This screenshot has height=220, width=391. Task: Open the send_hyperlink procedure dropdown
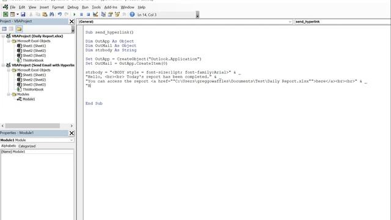(342, 22)
